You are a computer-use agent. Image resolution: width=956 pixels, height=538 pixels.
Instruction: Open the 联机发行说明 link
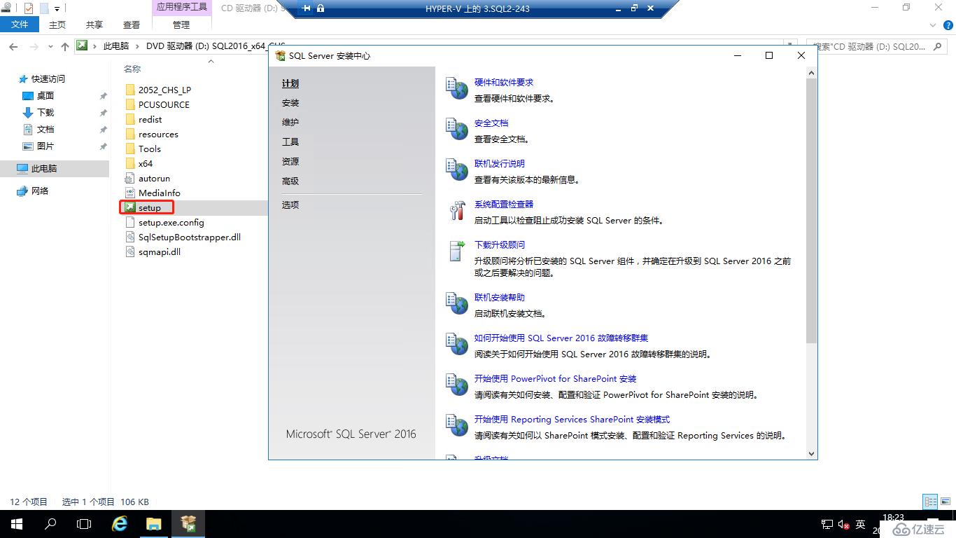tap(500, 164)
